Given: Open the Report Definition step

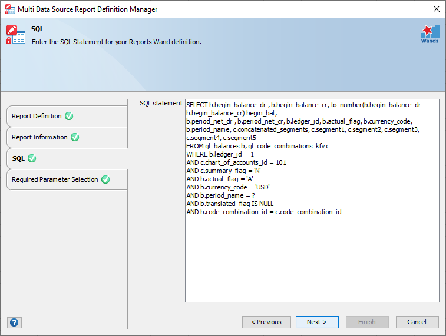Looking at the screenshot, I should [x=67, y=116].
